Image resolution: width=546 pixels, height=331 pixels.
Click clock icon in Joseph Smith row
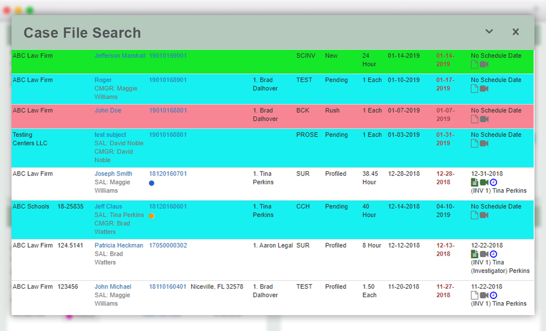494,182
